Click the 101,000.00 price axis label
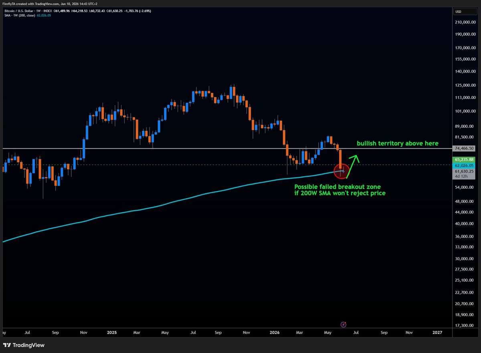This screenshot has width=481, height=353. (465, 111)
